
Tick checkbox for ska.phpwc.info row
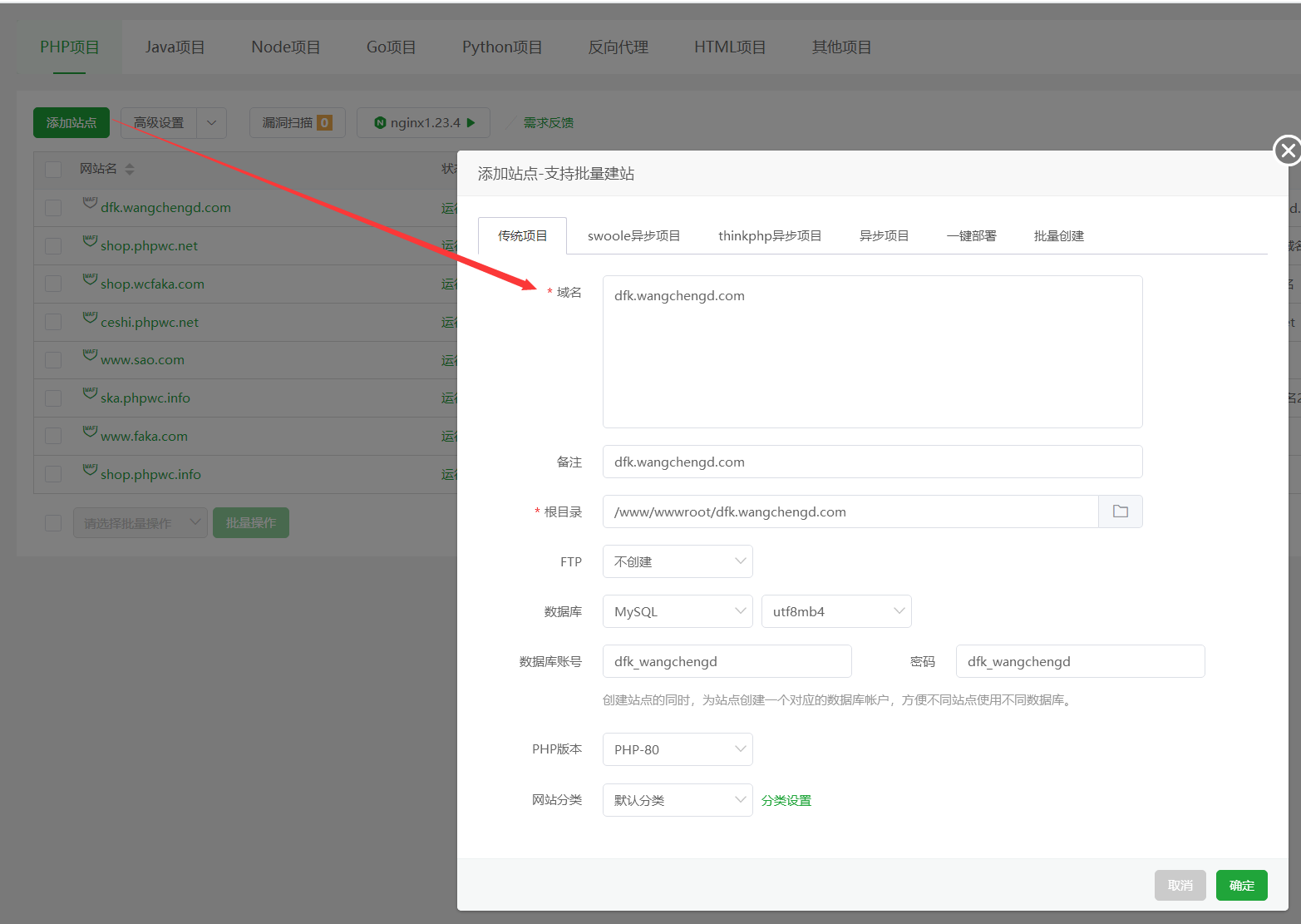(x=53, y=398)
